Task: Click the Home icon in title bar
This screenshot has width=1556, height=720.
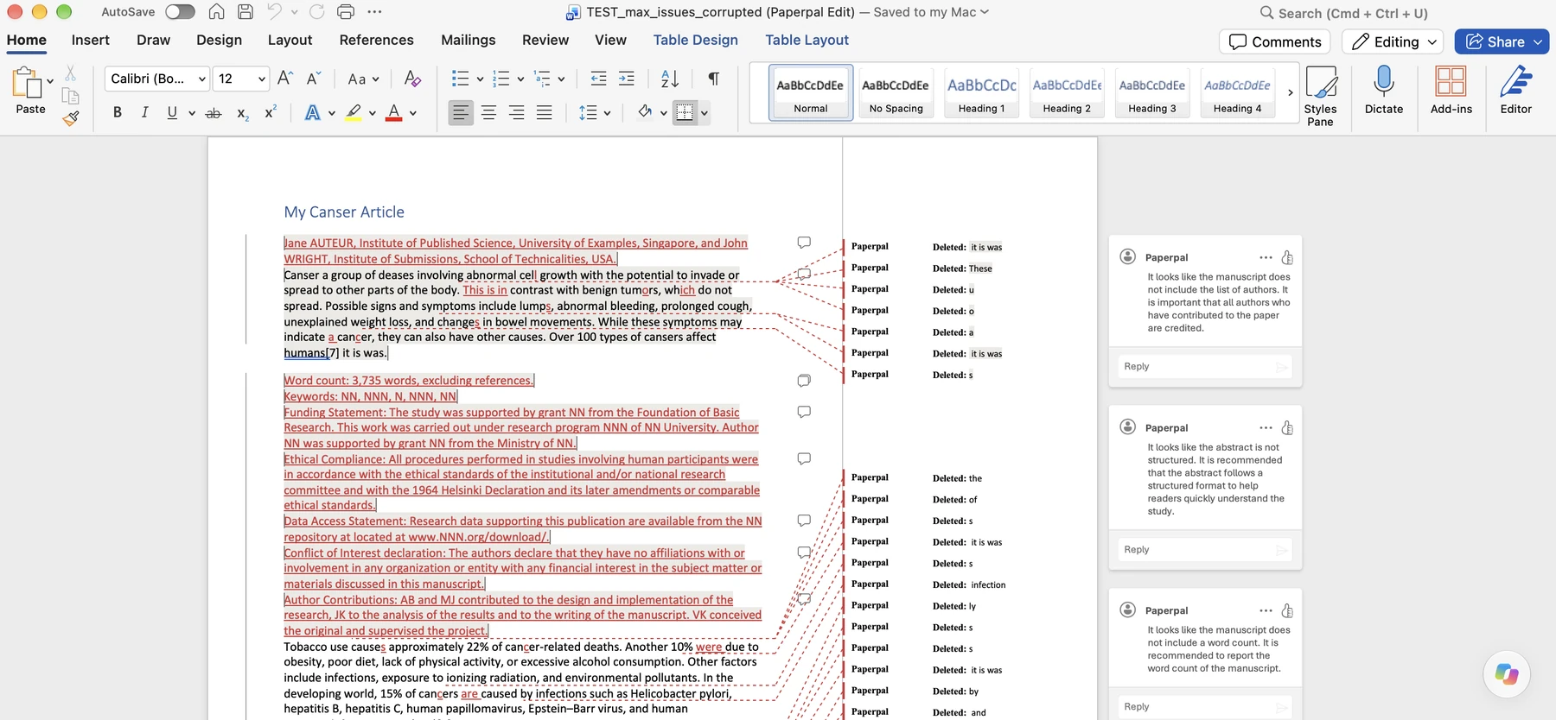Action: point(217,12)
